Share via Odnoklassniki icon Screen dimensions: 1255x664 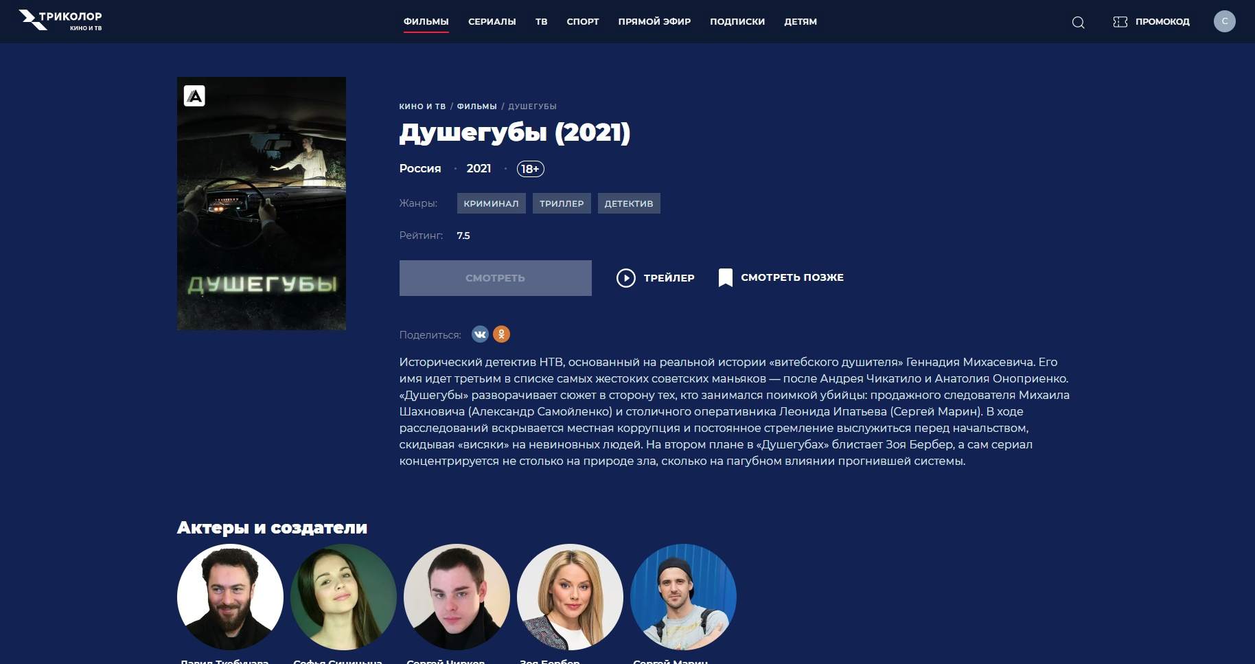[x=502, y=334]
